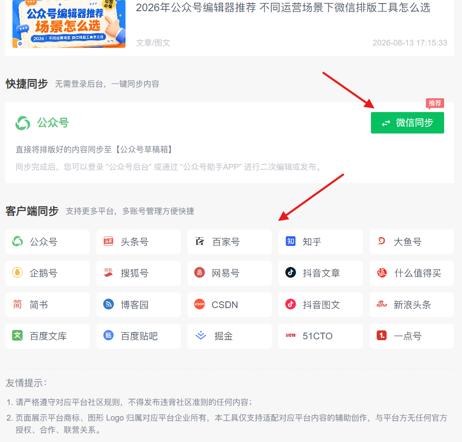Click the 51CTO text label
The image size is (462, 442).
click(x=318, y=336)
